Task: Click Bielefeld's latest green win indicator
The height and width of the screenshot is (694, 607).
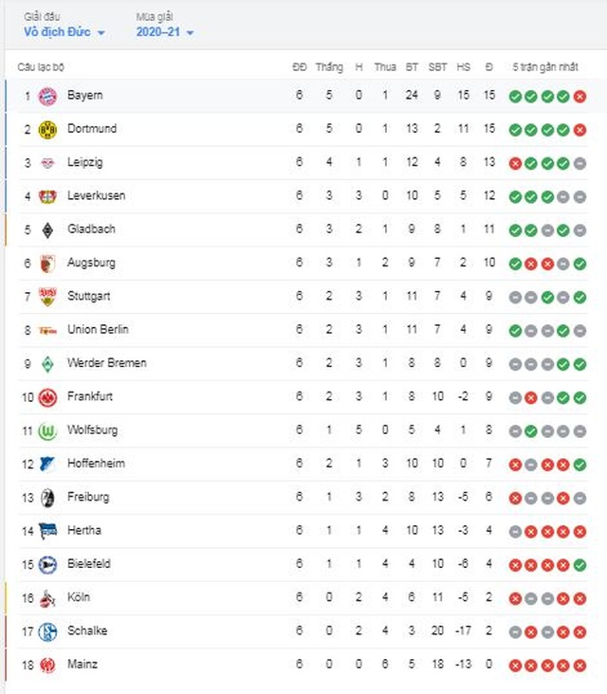Action: point(579,565)
